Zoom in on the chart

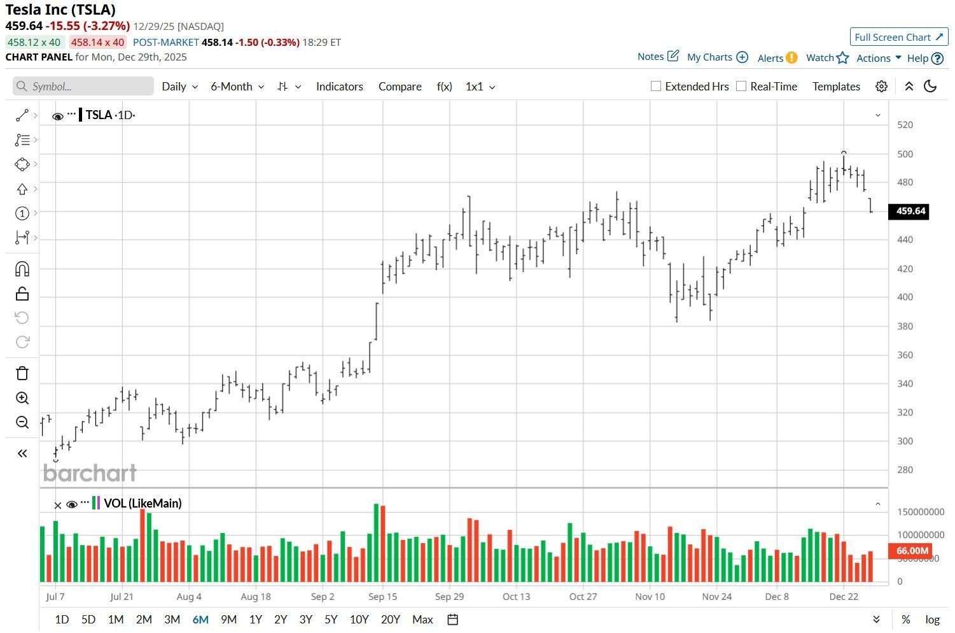pos(22,398)
